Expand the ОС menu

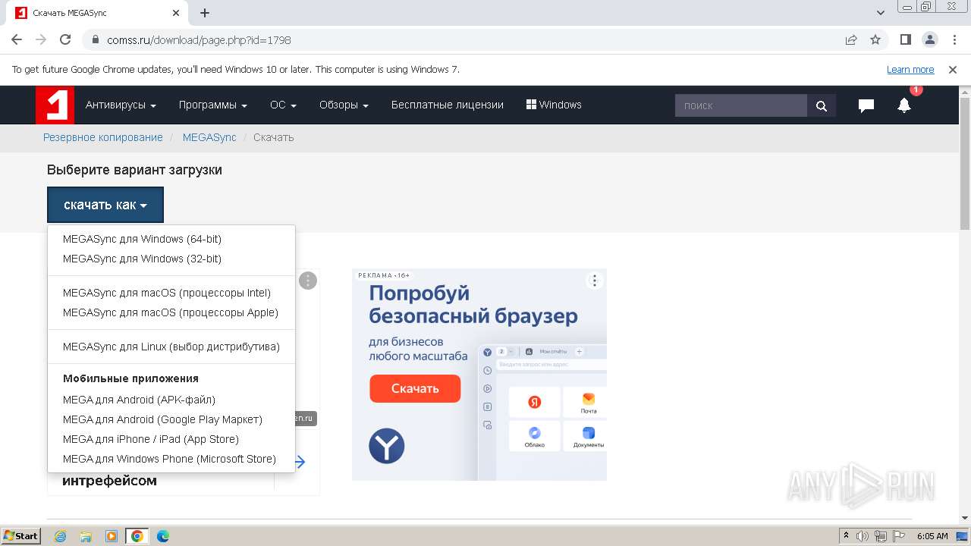point(283,105)
